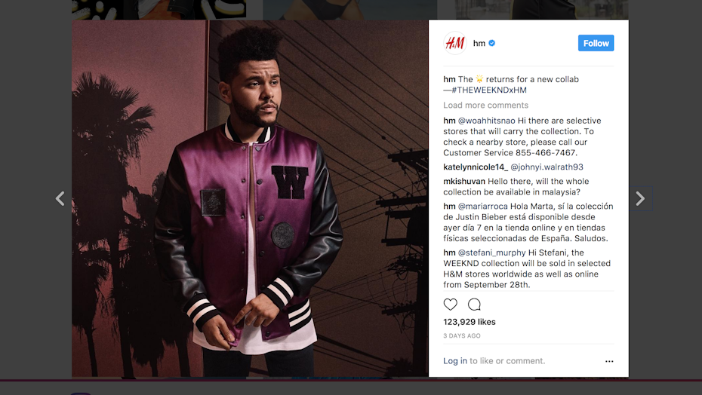
Task: Click Log in to like or comment
Action: (x=455, y=360)
